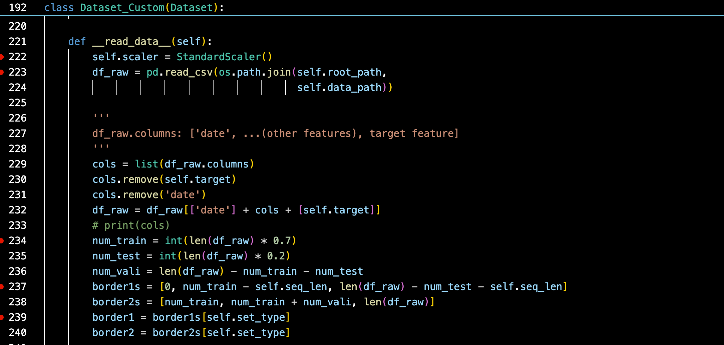Click [self.target] on line 232
The width and height of the screenshot is (724, 345).
336,210
